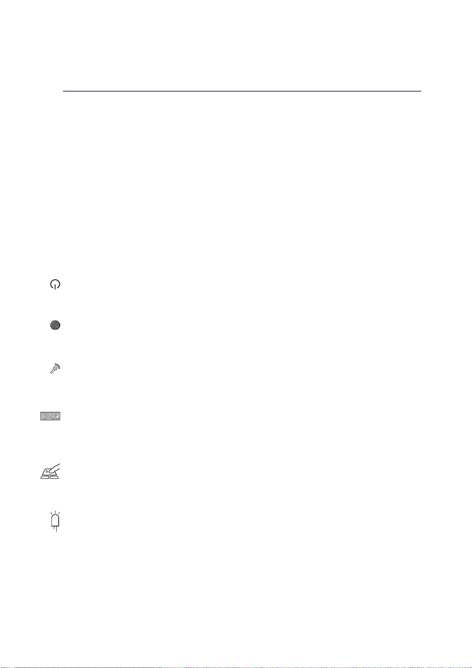Select the glowing LED indicator icon
This screenshot has width=472, height=668.
55,521
